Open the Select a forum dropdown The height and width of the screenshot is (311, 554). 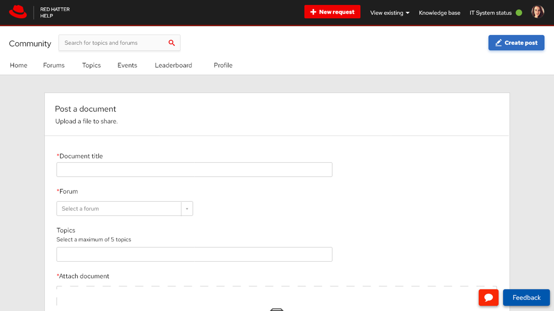click(125, 208)
